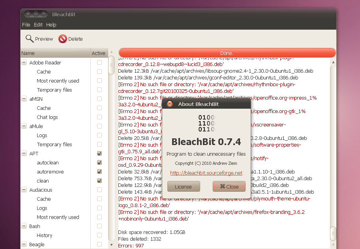The image size is (360, 249).
Task: Enable Adobe Reader Most recently used checkbox
Action: pyautogui.click(x=99, y=81)
